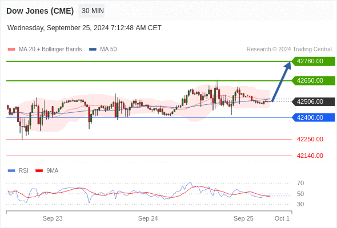337x228 pixels.
Task: Click the RSI axis value 30
Action: tap(300, 204)
